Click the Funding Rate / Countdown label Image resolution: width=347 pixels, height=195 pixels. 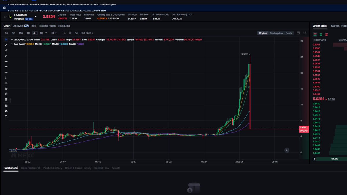tap(110, 14)
